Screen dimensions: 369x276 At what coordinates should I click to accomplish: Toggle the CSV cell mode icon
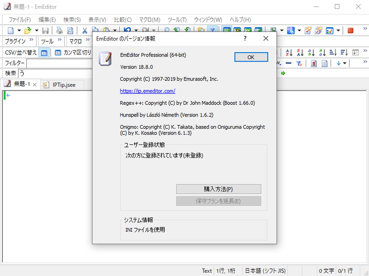coord(44,52)
